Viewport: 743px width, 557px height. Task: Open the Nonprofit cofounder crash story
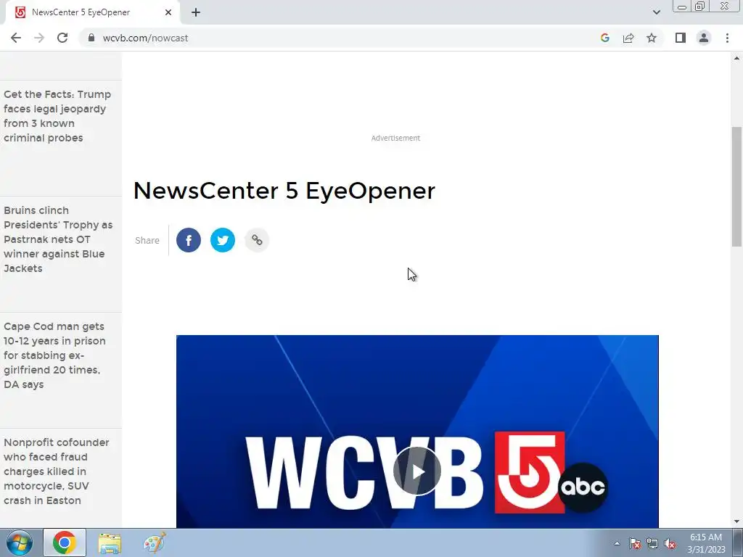click(57, 471)
